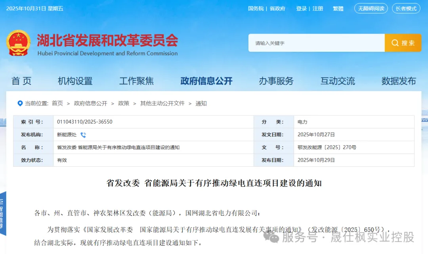Switch to 长者模式 elder mode
This screenshot has height=254, width=428.
[406, 8]
